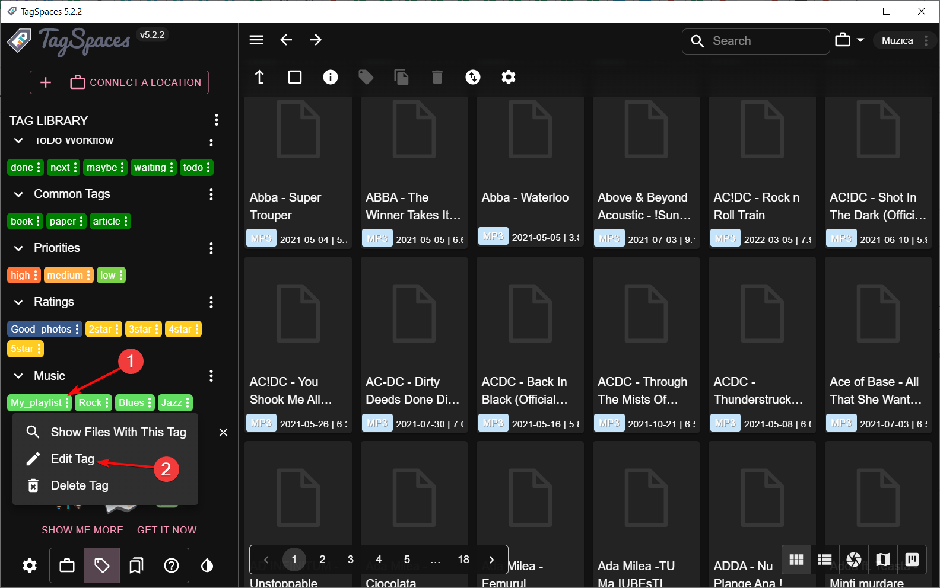Open the 'waiting' tag options dots
The height and width of the screenshot is (588, 940).
coord(172,168)
